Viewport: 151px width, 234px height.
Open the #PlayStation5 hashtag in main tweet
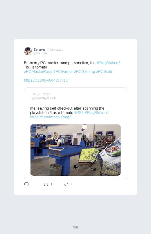[x=108, y=63]
